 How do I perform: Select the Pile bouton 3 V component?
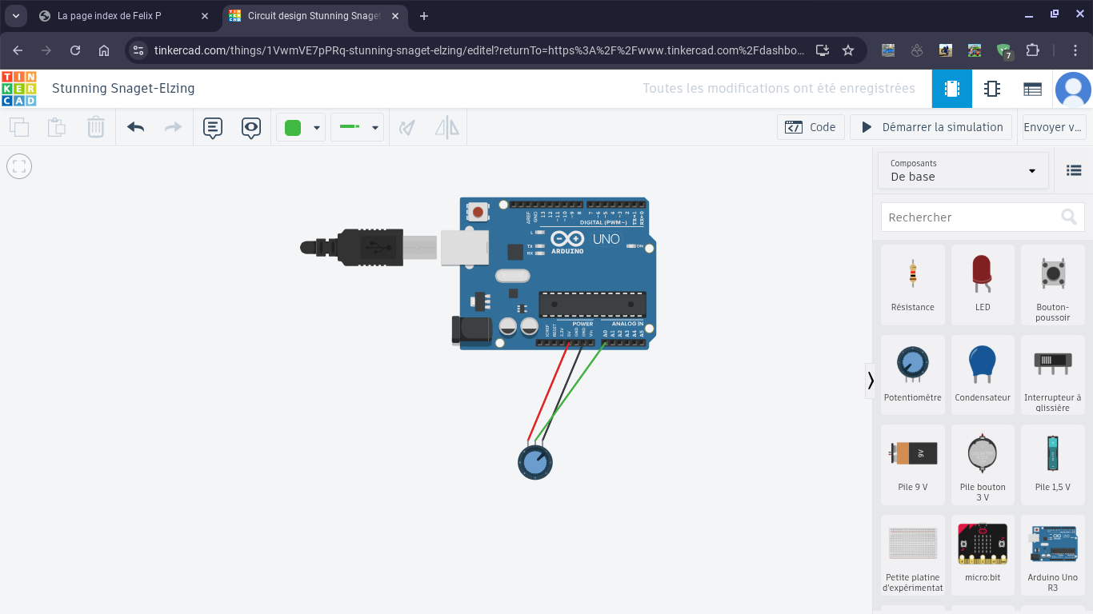[x=983, y=464]
